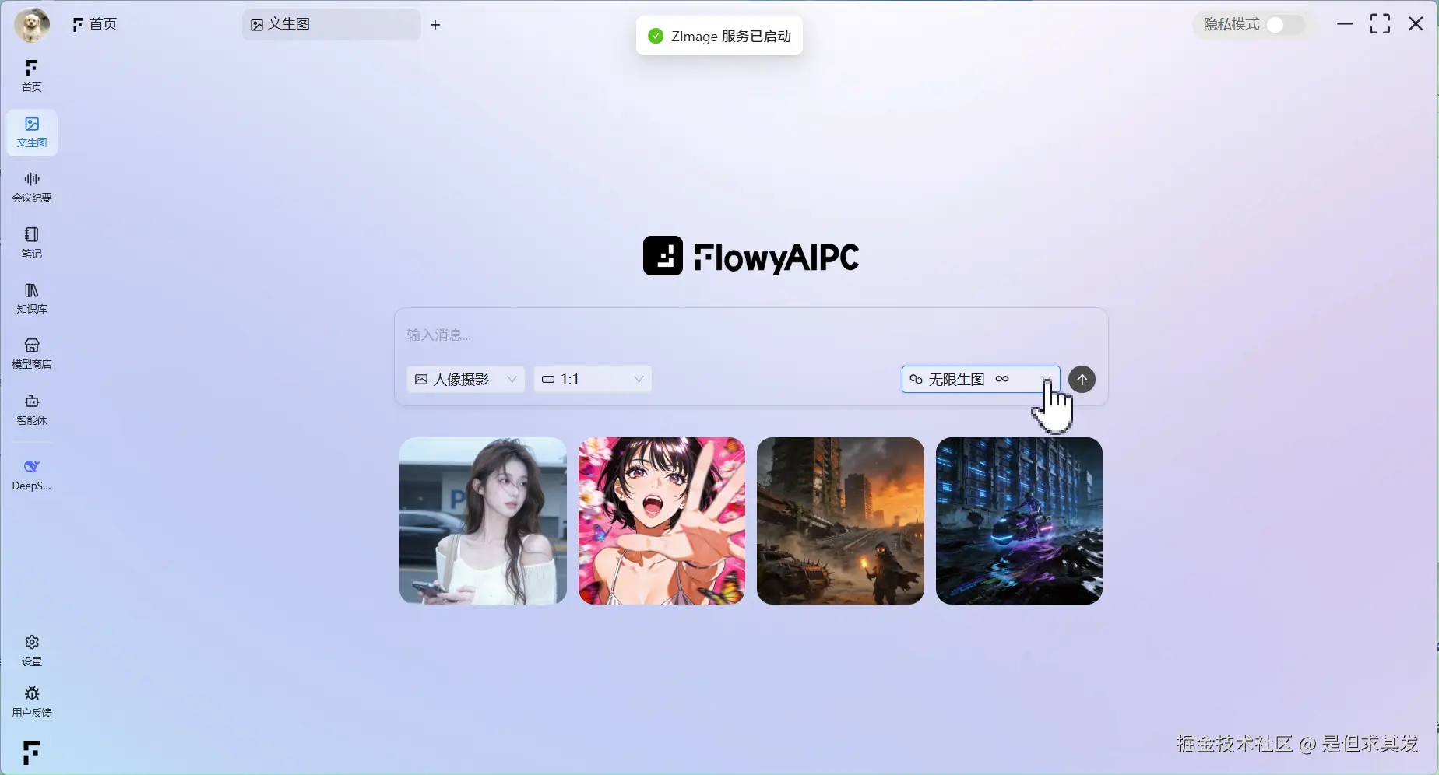Open the 智能体 agents section

(x=31, y=410)
